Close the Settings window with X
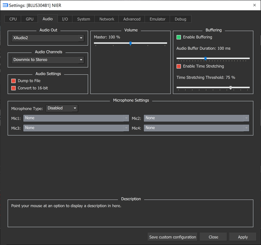The width and height of the screenshot is (261, 245). (254, 5)
